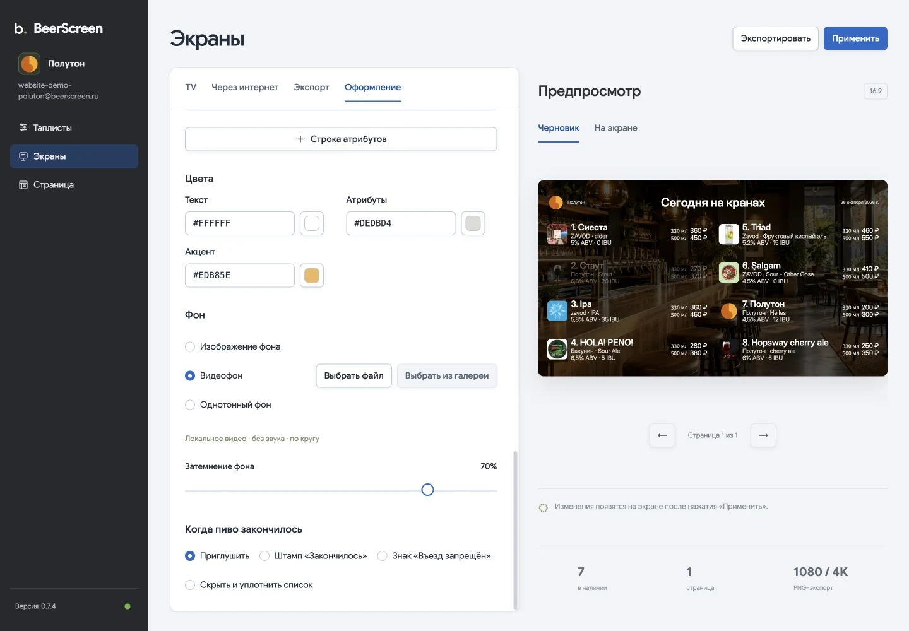Click the Применить button
909x631 pixels.
pos(855,38)
